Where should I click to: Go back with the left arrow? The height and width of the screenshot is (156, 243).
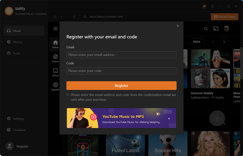point(62,17)
